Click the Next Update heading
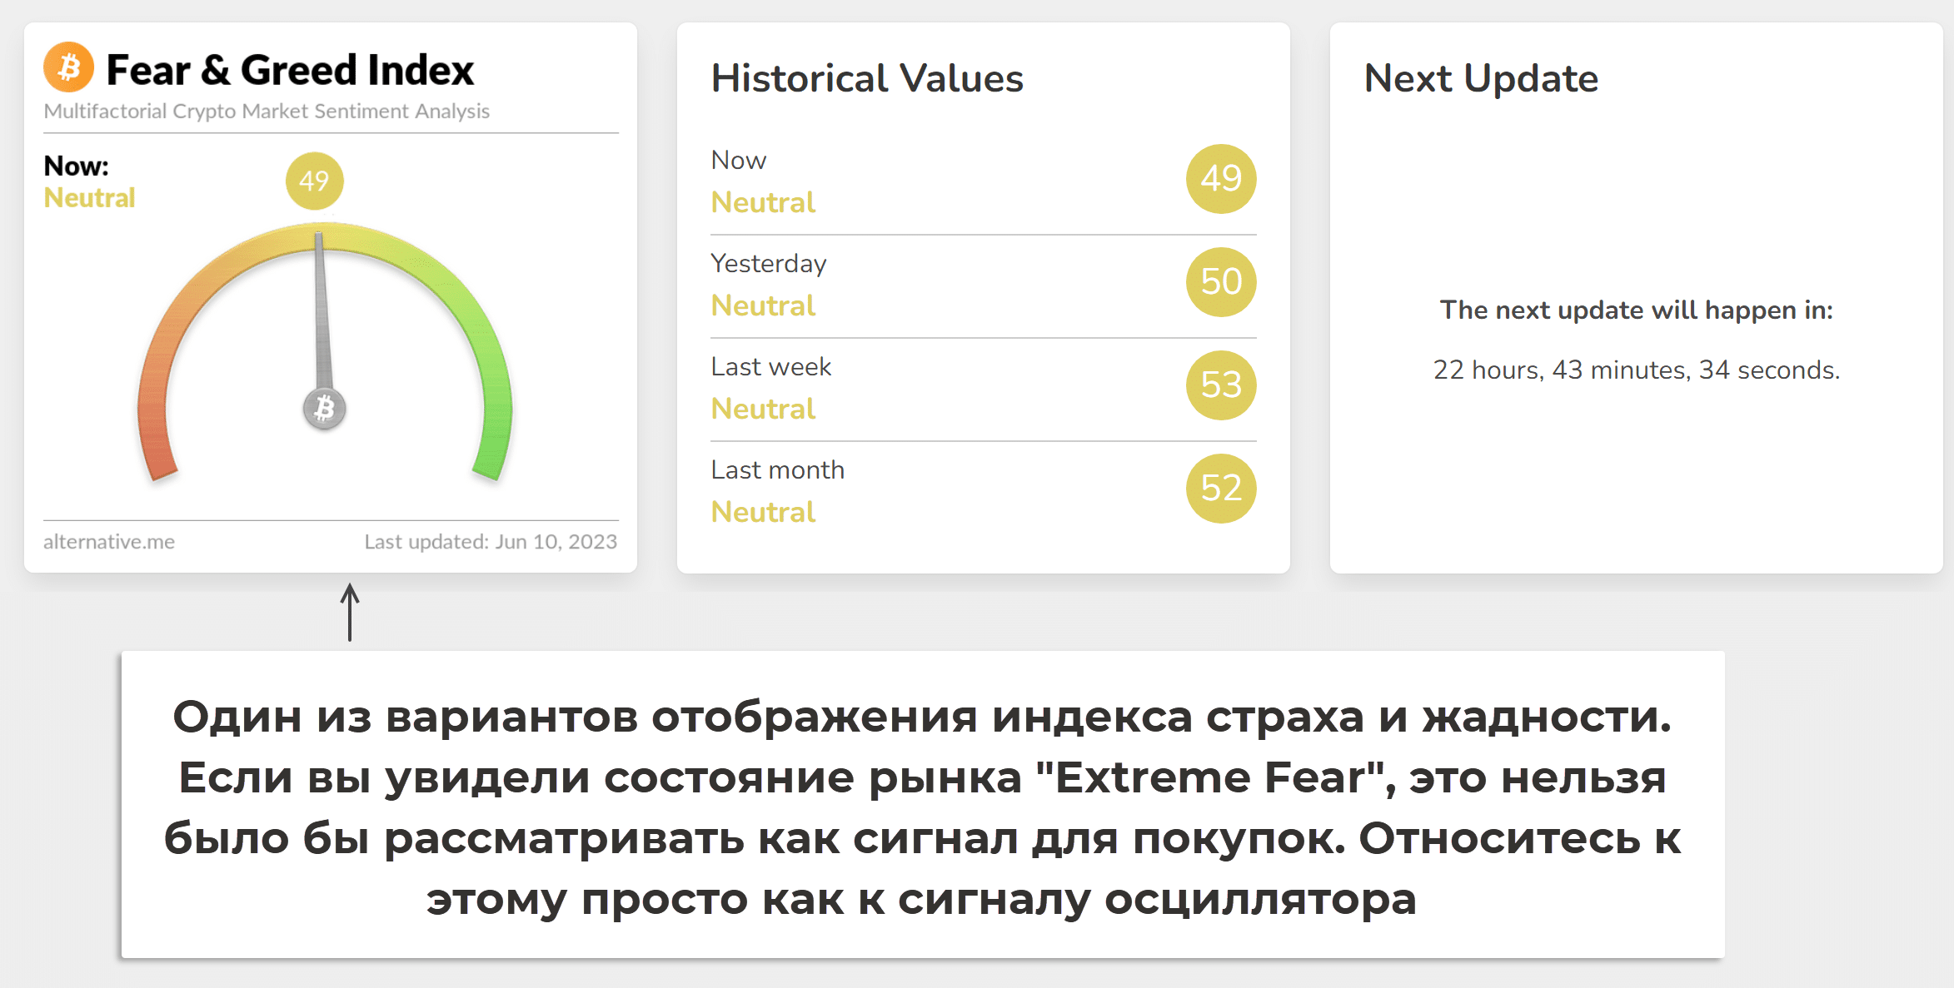1954x988 pixels. click(x=1480, y=79)
